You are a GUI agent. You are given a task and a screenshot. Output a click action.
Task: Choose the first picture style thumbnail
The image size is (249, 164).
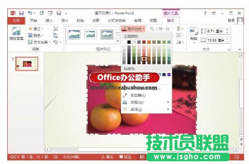[74, 34]
